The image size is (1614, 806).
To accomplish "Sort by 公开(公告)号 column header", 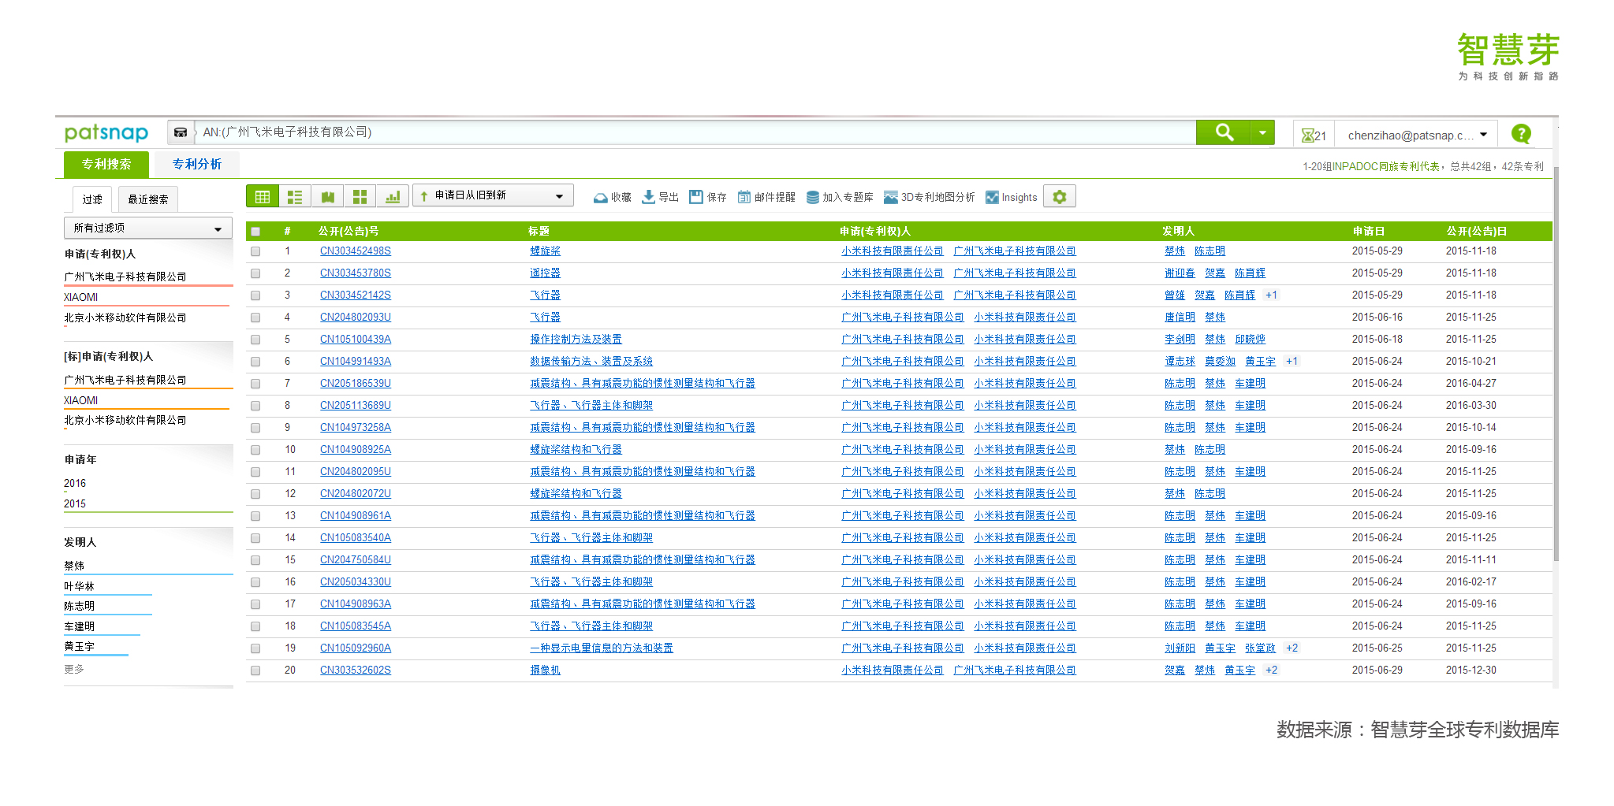I will click(x=349, y=231).
